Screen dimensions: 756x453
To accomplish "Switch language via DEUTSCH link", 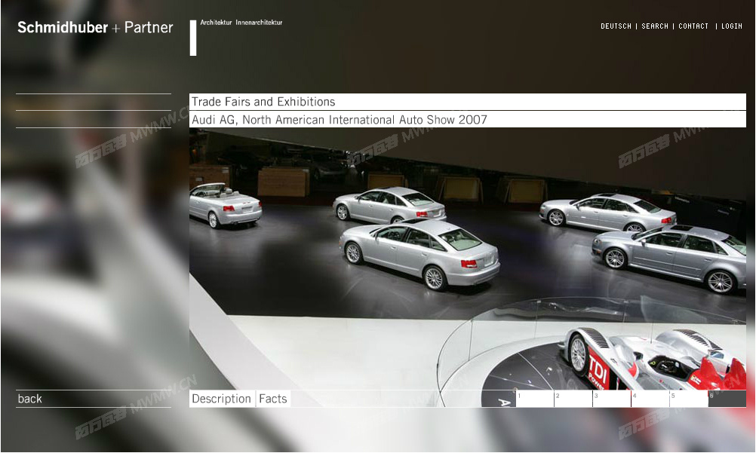I will pyautogui.click(x=616, y=26).
